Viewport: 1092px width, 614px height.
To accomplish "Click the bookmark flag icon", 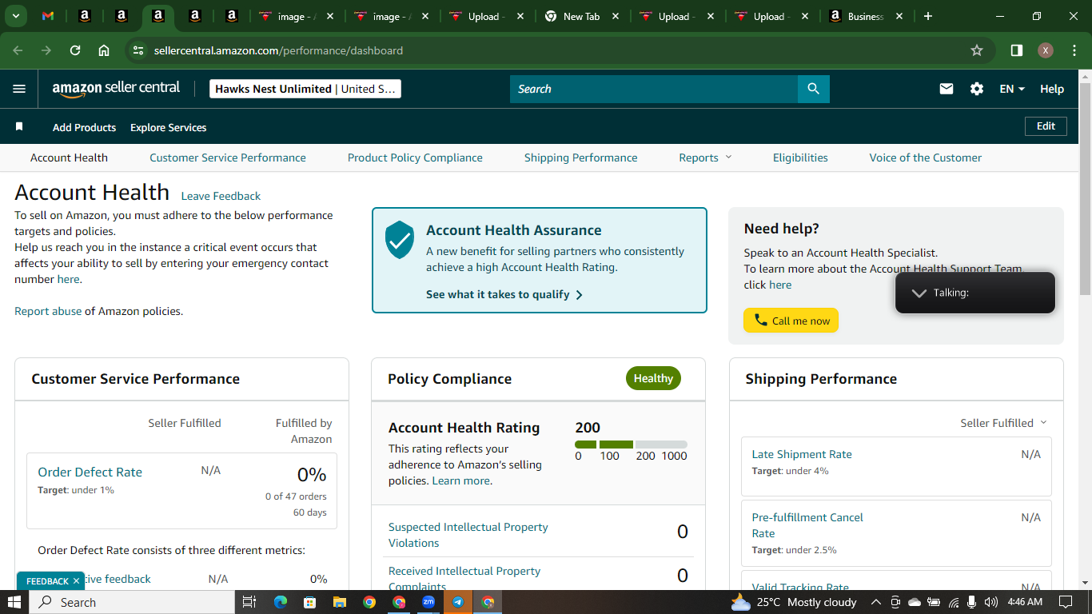I will (x=19, y=127).
